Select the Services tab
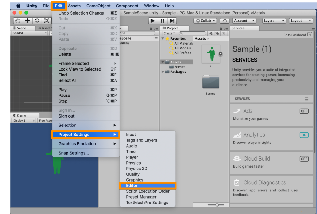 tap(245, 28)
